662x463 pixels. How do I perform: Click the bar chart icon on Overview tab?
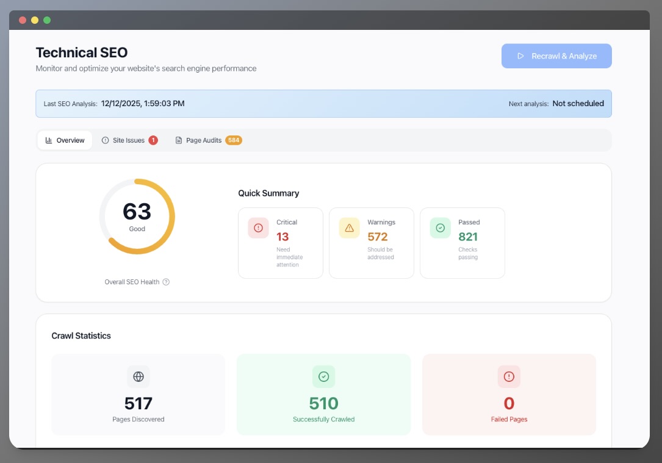pos(48,140)
